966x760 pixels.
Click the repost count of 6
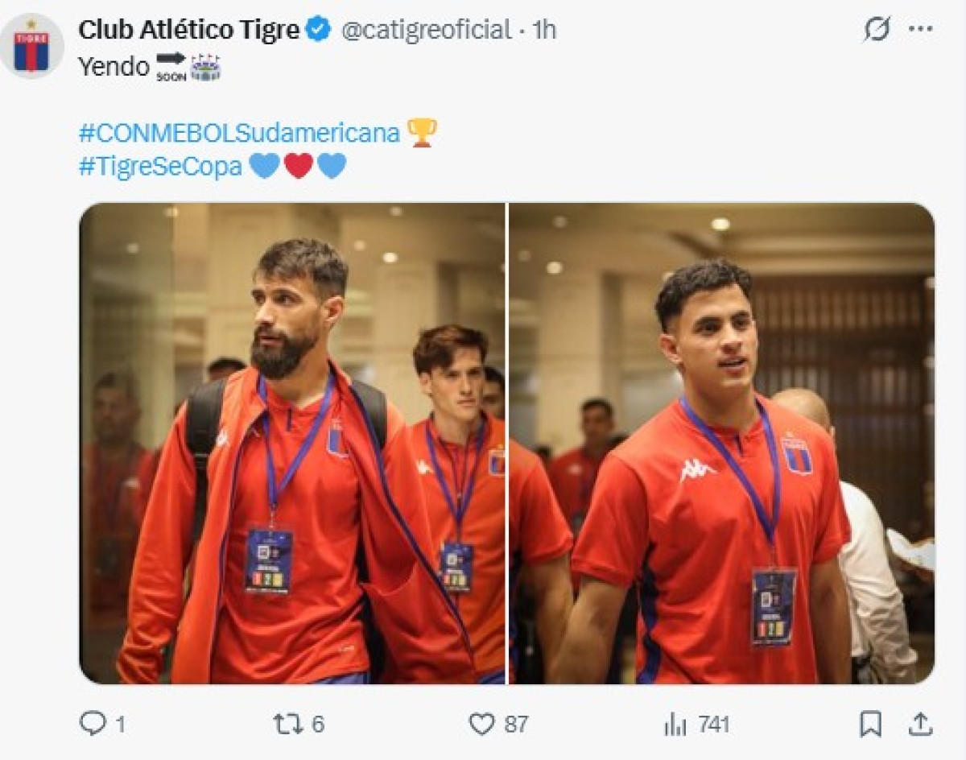click(318, 725)
